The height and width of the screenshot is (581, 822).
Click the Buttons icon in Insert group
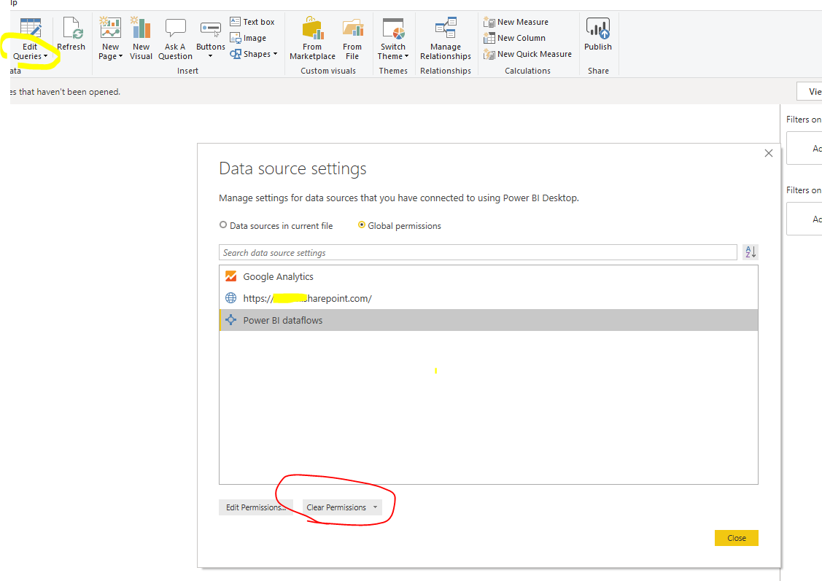[211, 29]
